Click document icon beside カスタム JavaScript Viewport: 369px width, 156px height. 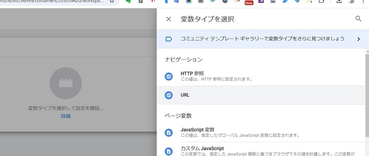(169, 151)
